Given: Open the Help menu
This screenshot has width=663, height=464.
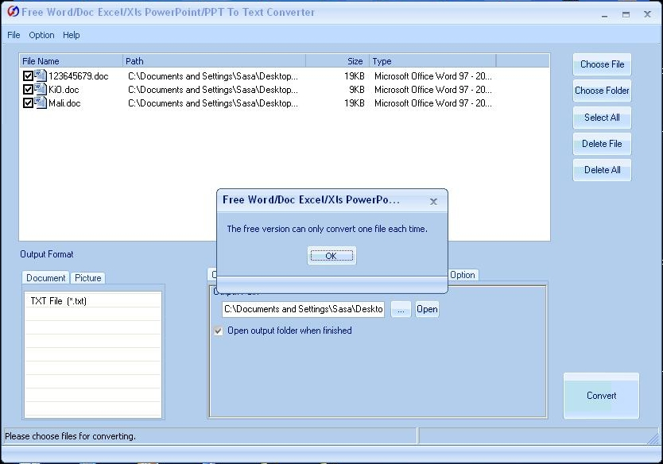Looking at the screenshot, I should pyautogui.click(x=71, y=35).
